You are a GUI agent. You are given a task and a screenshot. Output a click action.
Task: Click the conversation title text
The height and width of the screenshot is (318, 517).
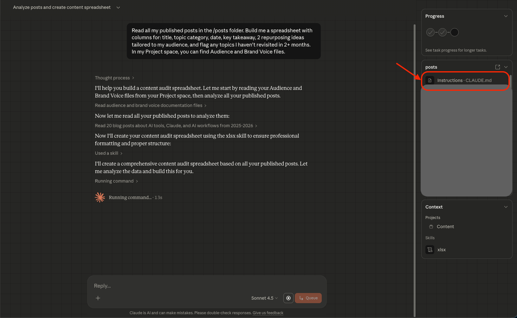pyautogui.click(x=62, y=7)
